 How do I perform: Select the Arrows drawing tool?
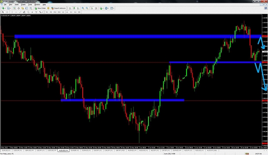[x=40, y=12]
